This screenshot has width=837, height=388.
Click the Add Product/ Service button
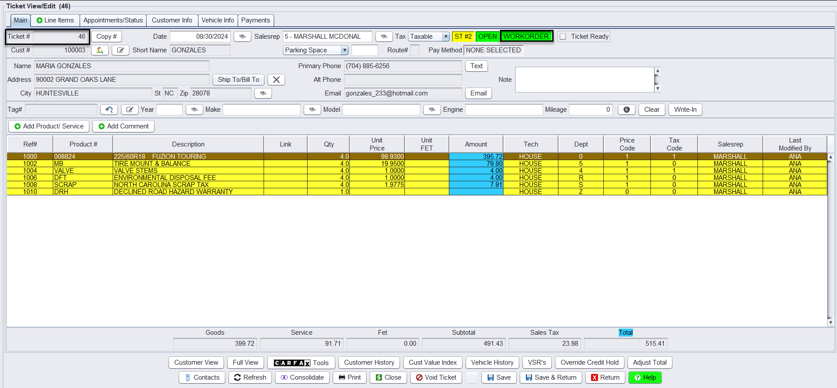[49, 126]
